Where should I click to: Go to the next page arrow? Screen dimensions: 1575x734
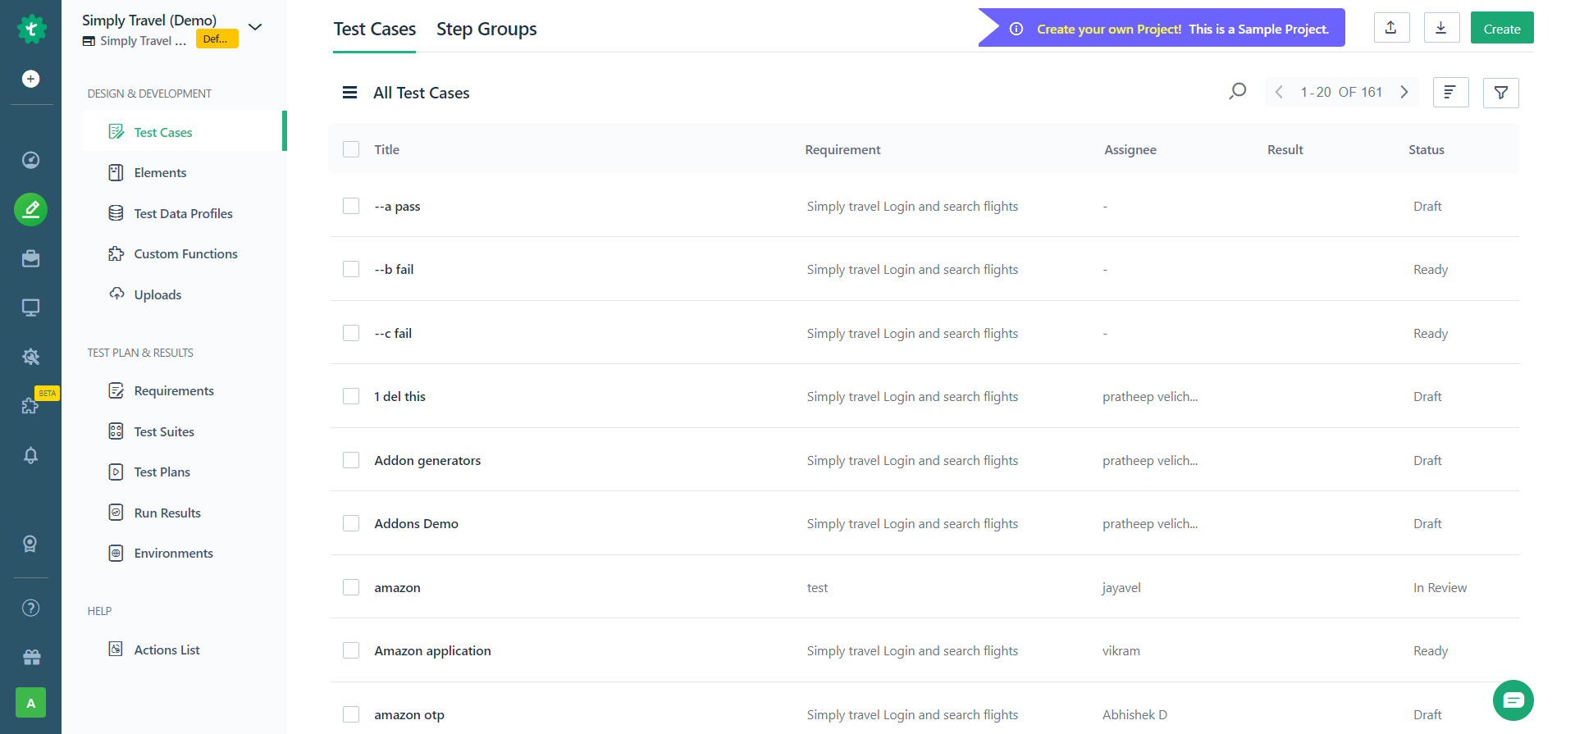(x=1404, y=92)
